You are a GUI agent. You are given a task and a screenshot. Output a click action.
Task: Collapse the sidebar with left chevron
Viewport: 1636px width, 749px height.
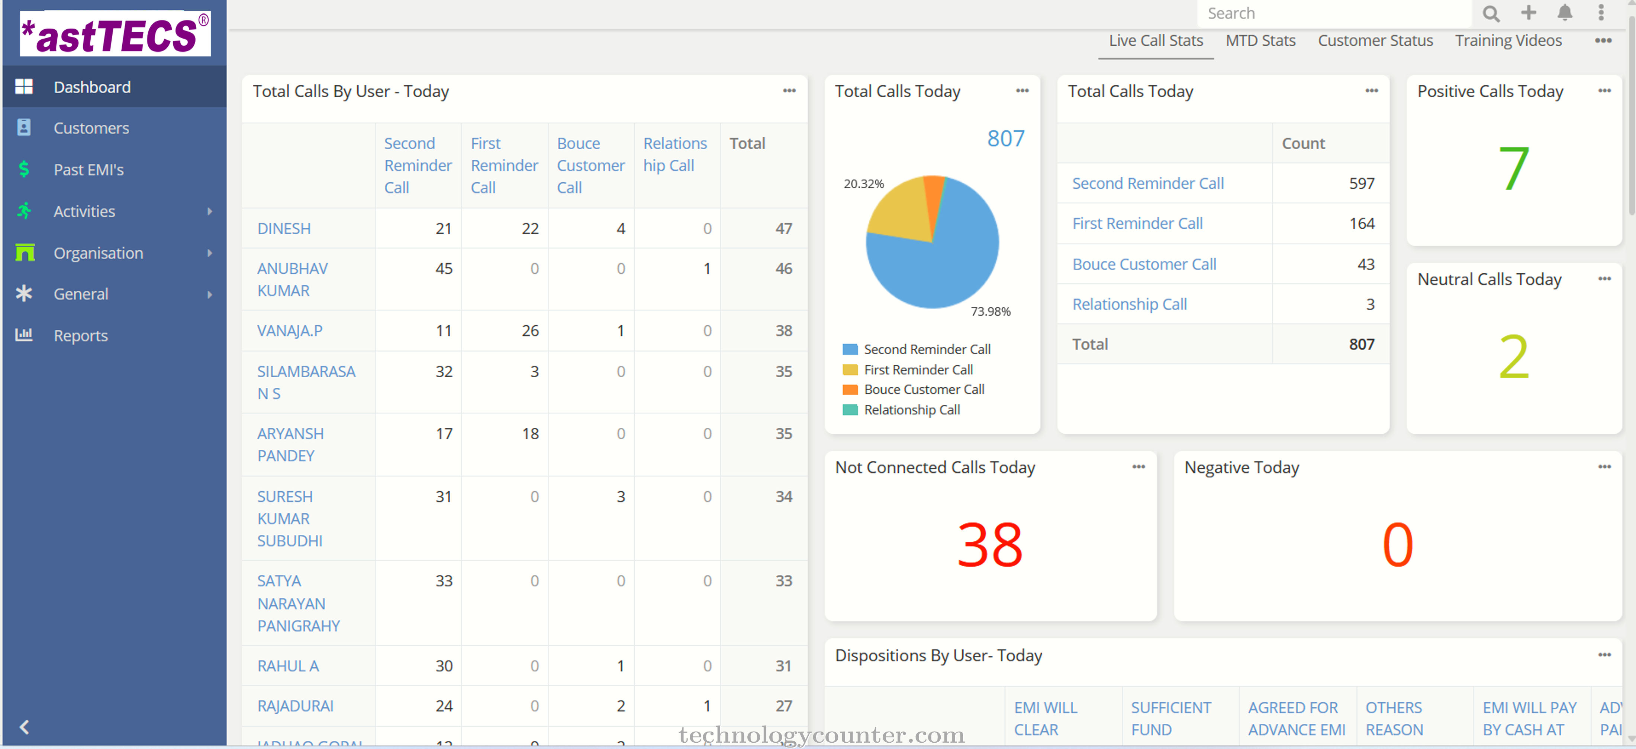tap(24, 727)
